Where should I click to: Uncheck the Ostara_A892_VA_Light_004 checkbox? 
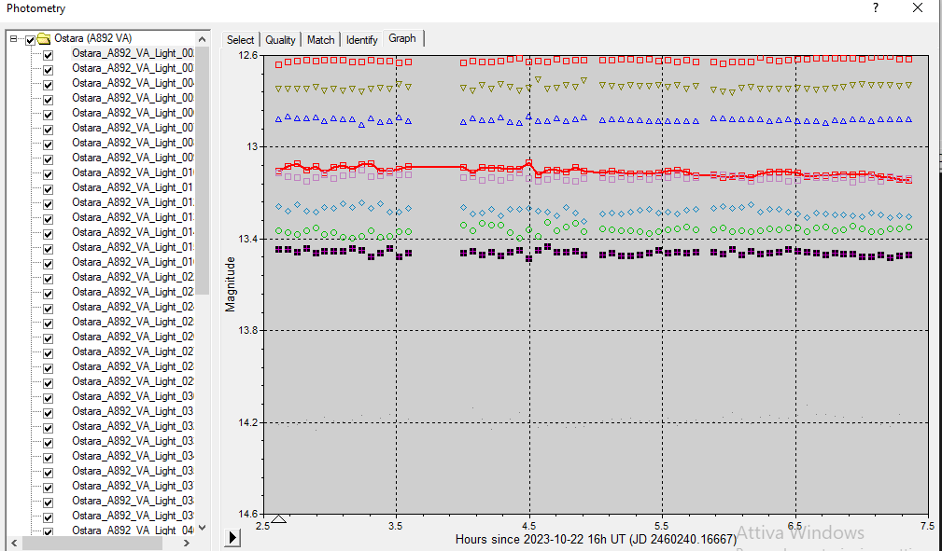coord(48,85)
